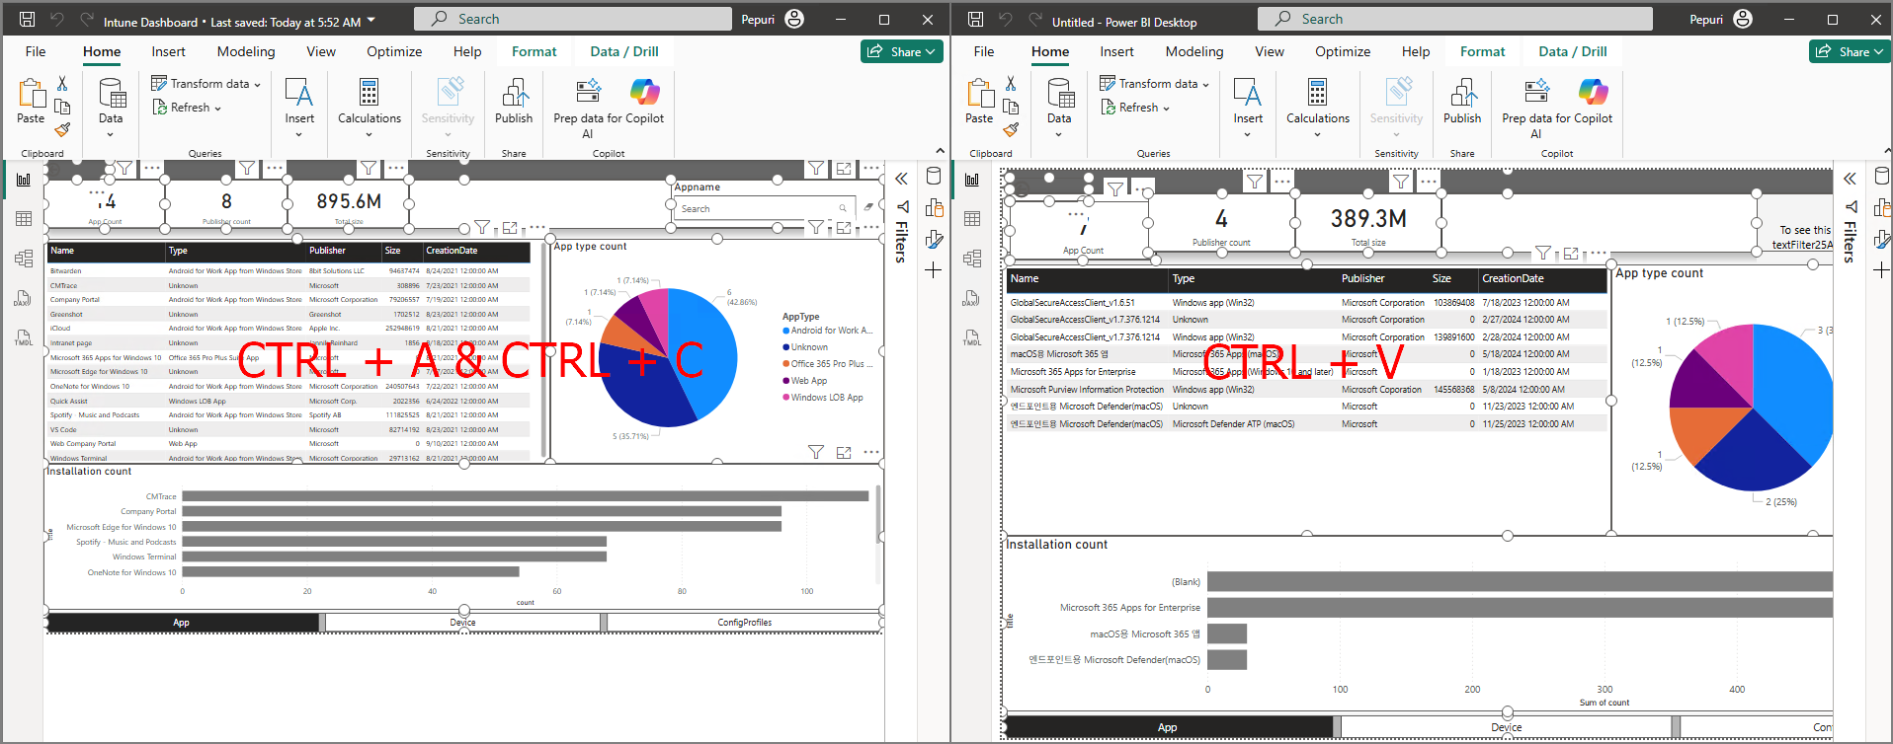Click the Paste icon in Untitled window ribbon
The image size is (1893, 744).
980,94
